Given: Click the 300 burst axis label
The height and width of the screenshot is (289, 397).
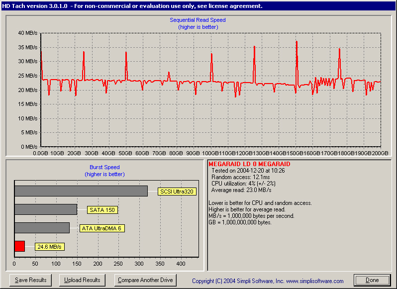Looking at the screenshot, I should point(139,264).
